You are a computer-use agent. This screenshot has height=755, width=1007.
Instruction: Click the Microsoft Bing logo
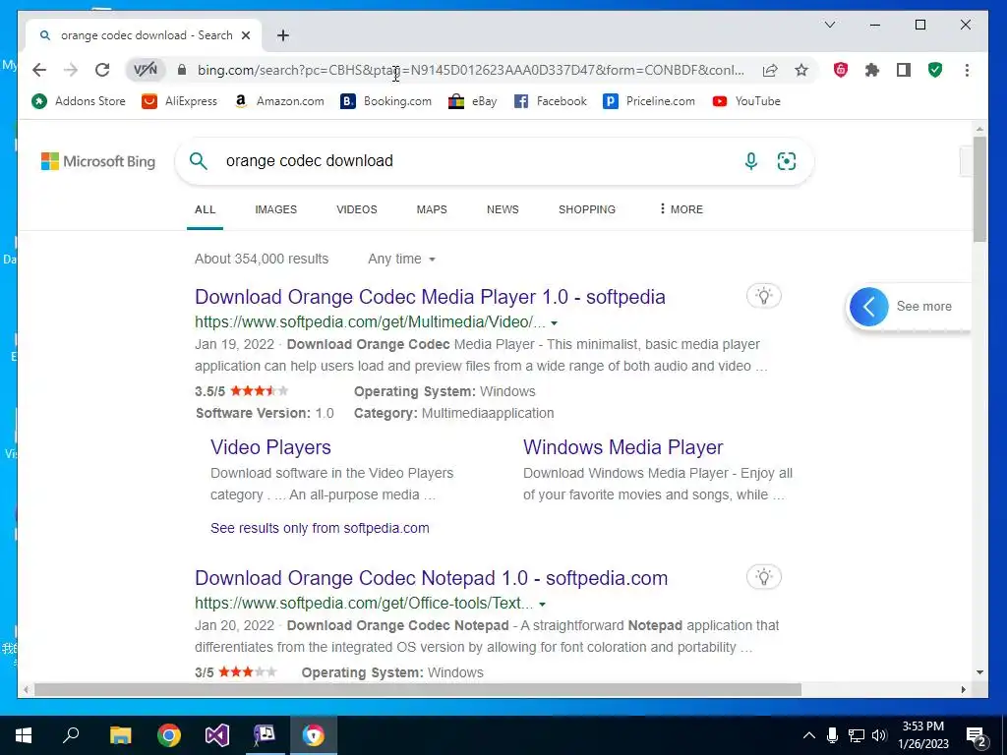click(x=98, y=161)
